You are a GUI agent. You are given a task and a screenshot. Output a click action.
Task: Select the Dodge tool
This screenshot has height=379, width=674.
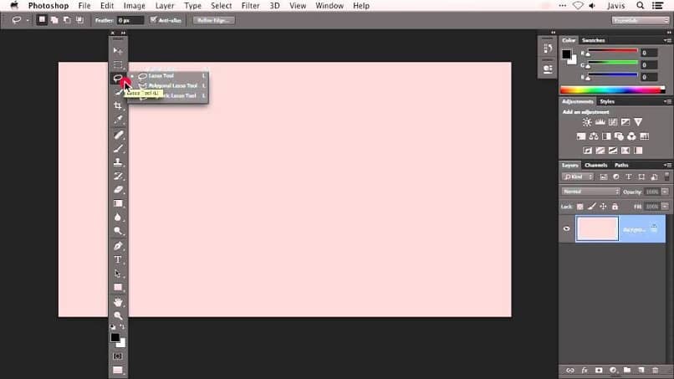(x=118, y=231)
